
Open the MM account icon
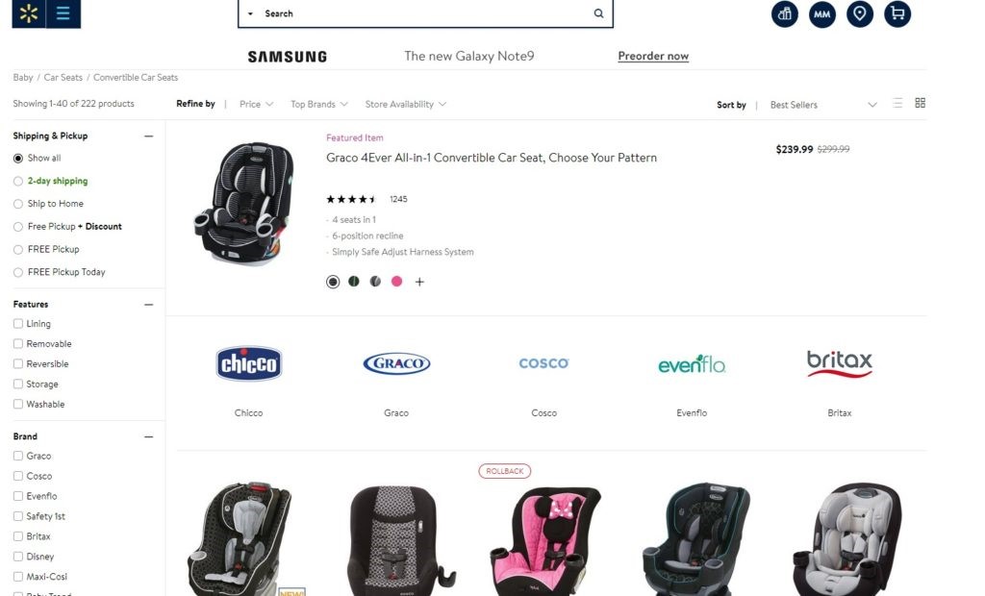click(x=821, y=13)
